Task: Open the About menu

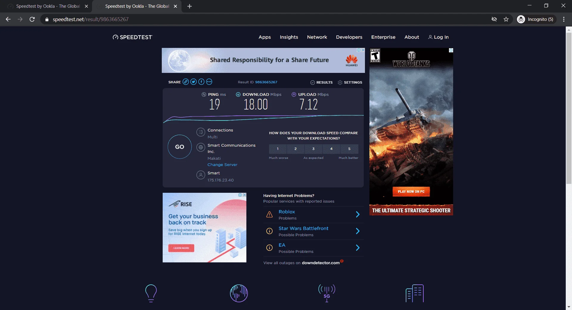Action: 412,37
